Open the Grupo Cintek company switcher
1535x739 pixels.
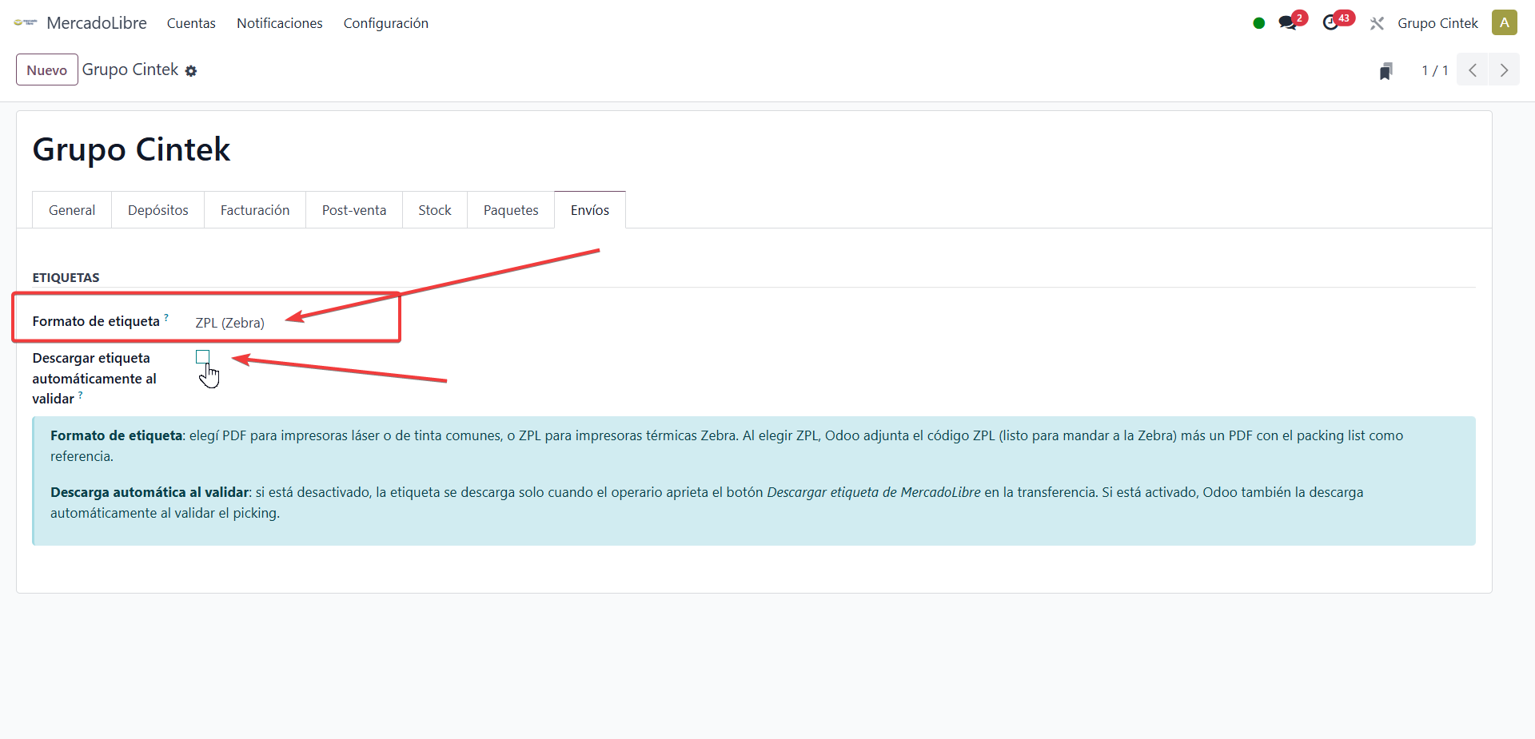1437,23
